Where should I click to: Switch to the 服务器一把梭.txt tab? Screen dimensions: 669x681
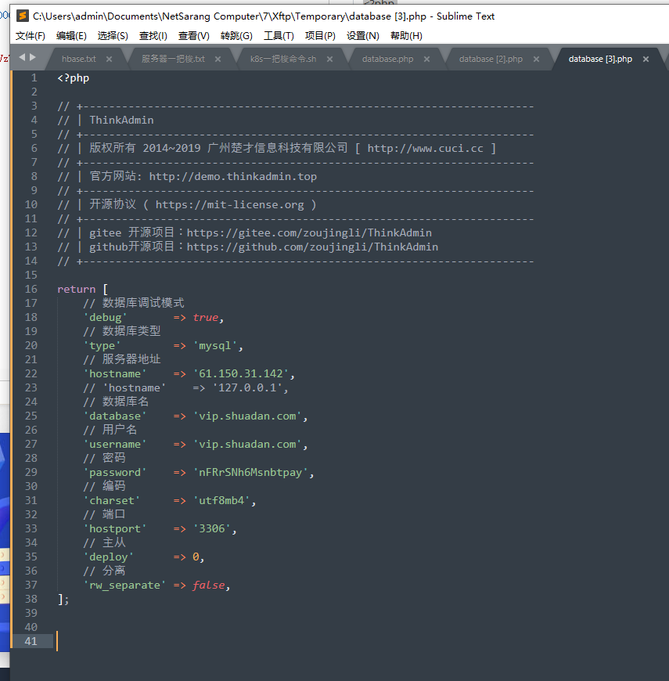(173, 59)
